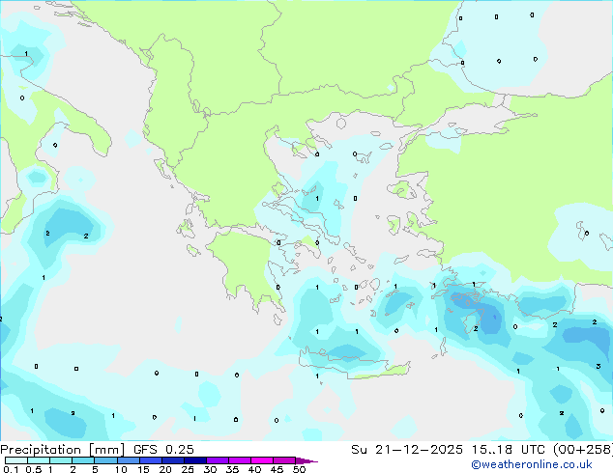Click the '(00+258)' forecast hour text
613x473 pixels.
pyautogui.click(x=583, y=449)
